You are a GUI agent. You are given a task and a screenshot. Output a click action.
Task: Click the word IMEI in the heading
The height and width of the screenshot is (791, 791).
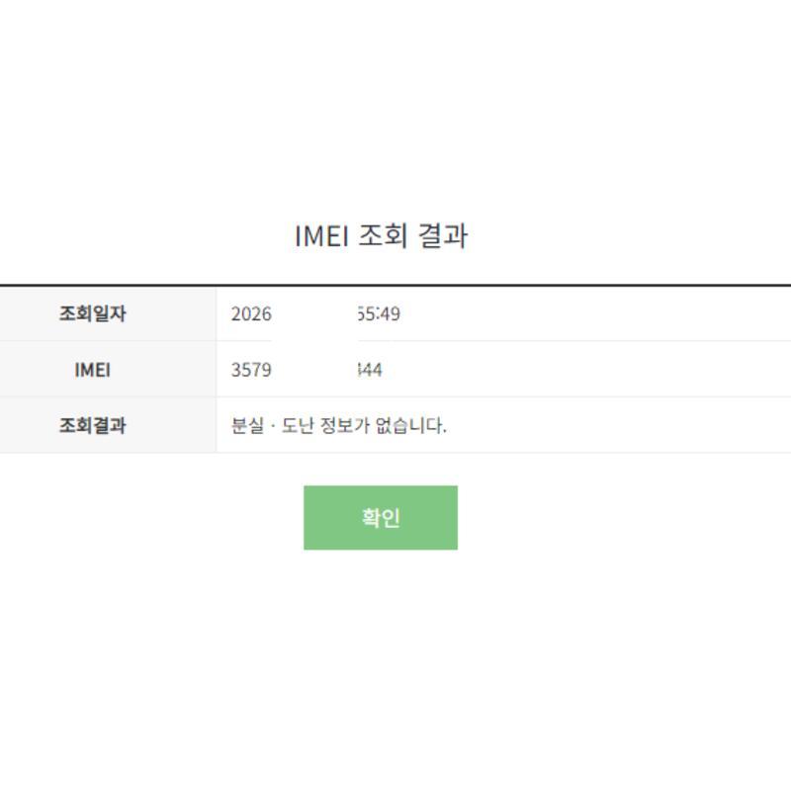coord(321,237)
